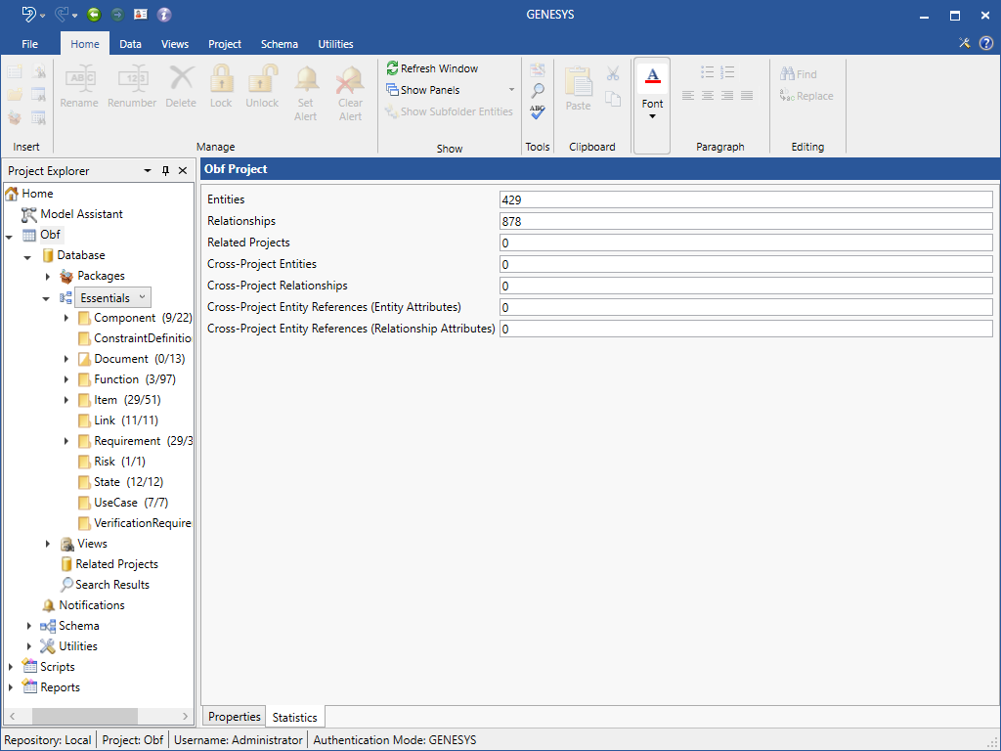The image size is (1001, 751).
Task: Open the magnifier search tool
Action: pos(538,91)
